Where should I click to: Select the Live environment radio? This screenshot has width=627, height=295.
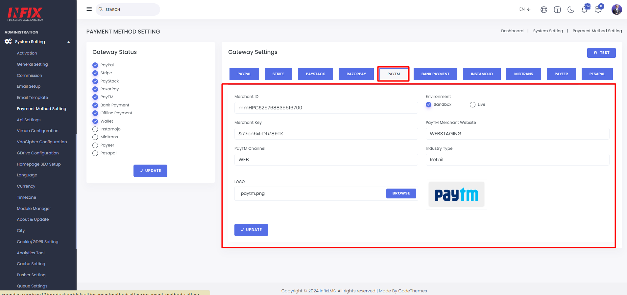coord(473,104)
